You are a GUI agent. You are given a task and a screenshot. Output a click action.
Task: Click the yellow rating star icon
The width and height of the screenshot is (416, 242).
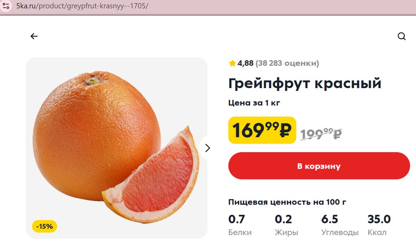[x=232, y=63]
